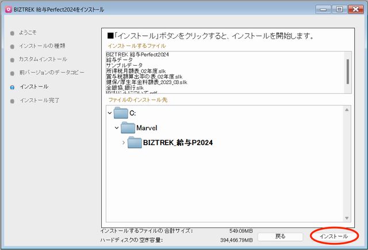
Task: Select 賞与税額算出率の表_02年度.slk entry
Action: [144, 77]
